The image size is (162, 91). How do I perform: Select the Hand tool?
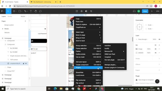point(36,11)
